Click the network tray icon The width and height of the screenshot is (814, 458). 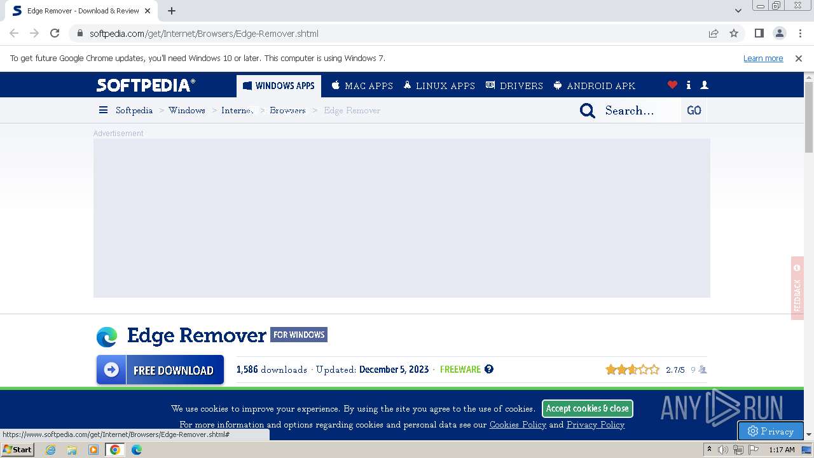pyautogui.click(x=738, y=450)
